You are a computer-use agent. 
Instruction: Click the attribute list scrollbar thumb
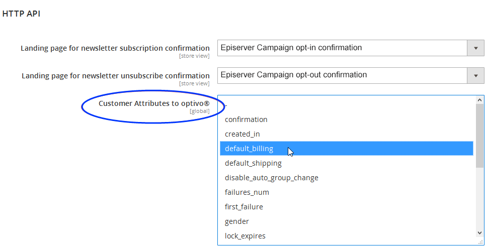point(479,136)
